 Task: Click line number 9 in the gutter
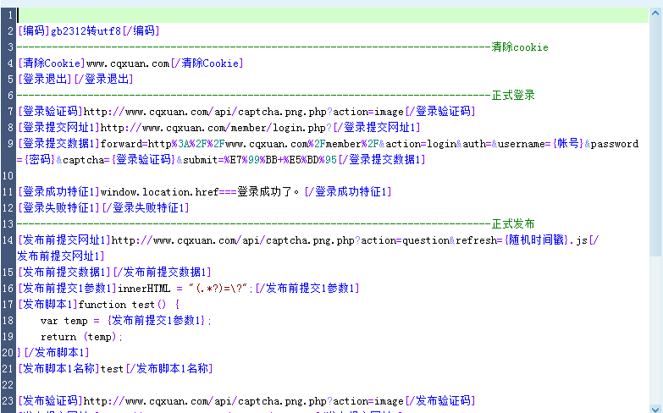[x=8, y=144]
